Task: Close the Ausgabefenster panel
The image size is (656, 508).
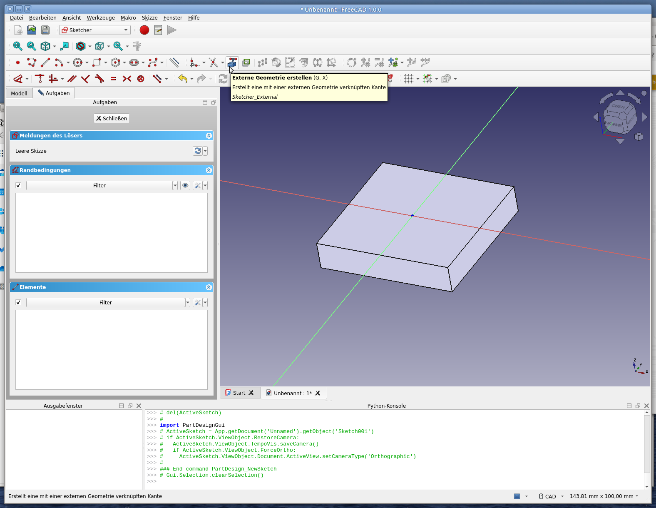Action: coord(139,406)
